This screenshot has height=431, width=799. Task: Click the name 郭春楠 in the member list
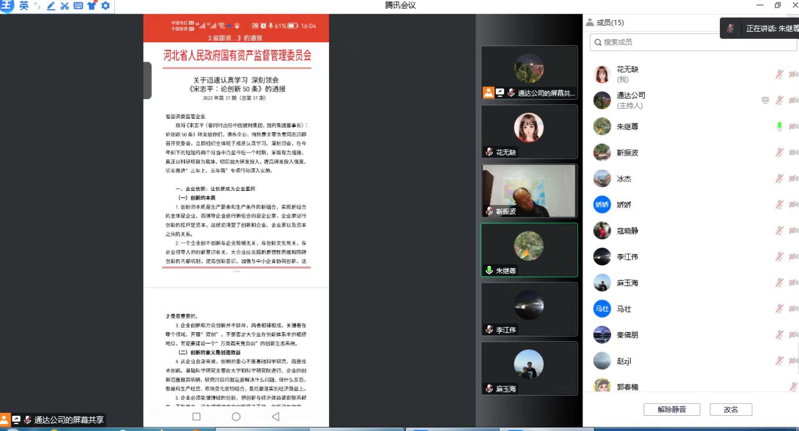tap(627, 387)
